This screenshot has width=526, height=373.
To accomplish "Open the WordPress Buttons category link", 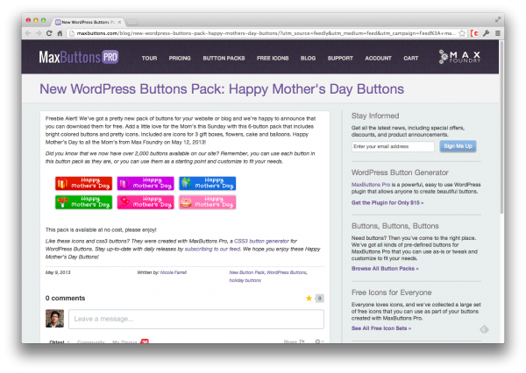I will tap(287, 272).
